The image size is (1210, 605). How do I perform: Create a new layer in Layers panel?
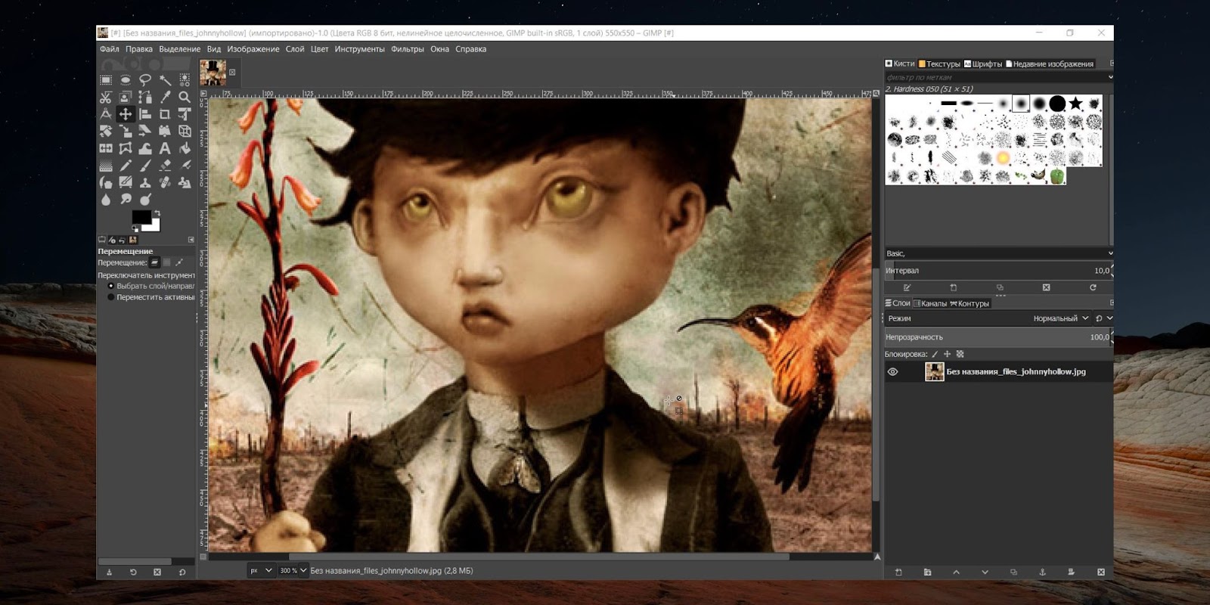(x=898, y=572)
